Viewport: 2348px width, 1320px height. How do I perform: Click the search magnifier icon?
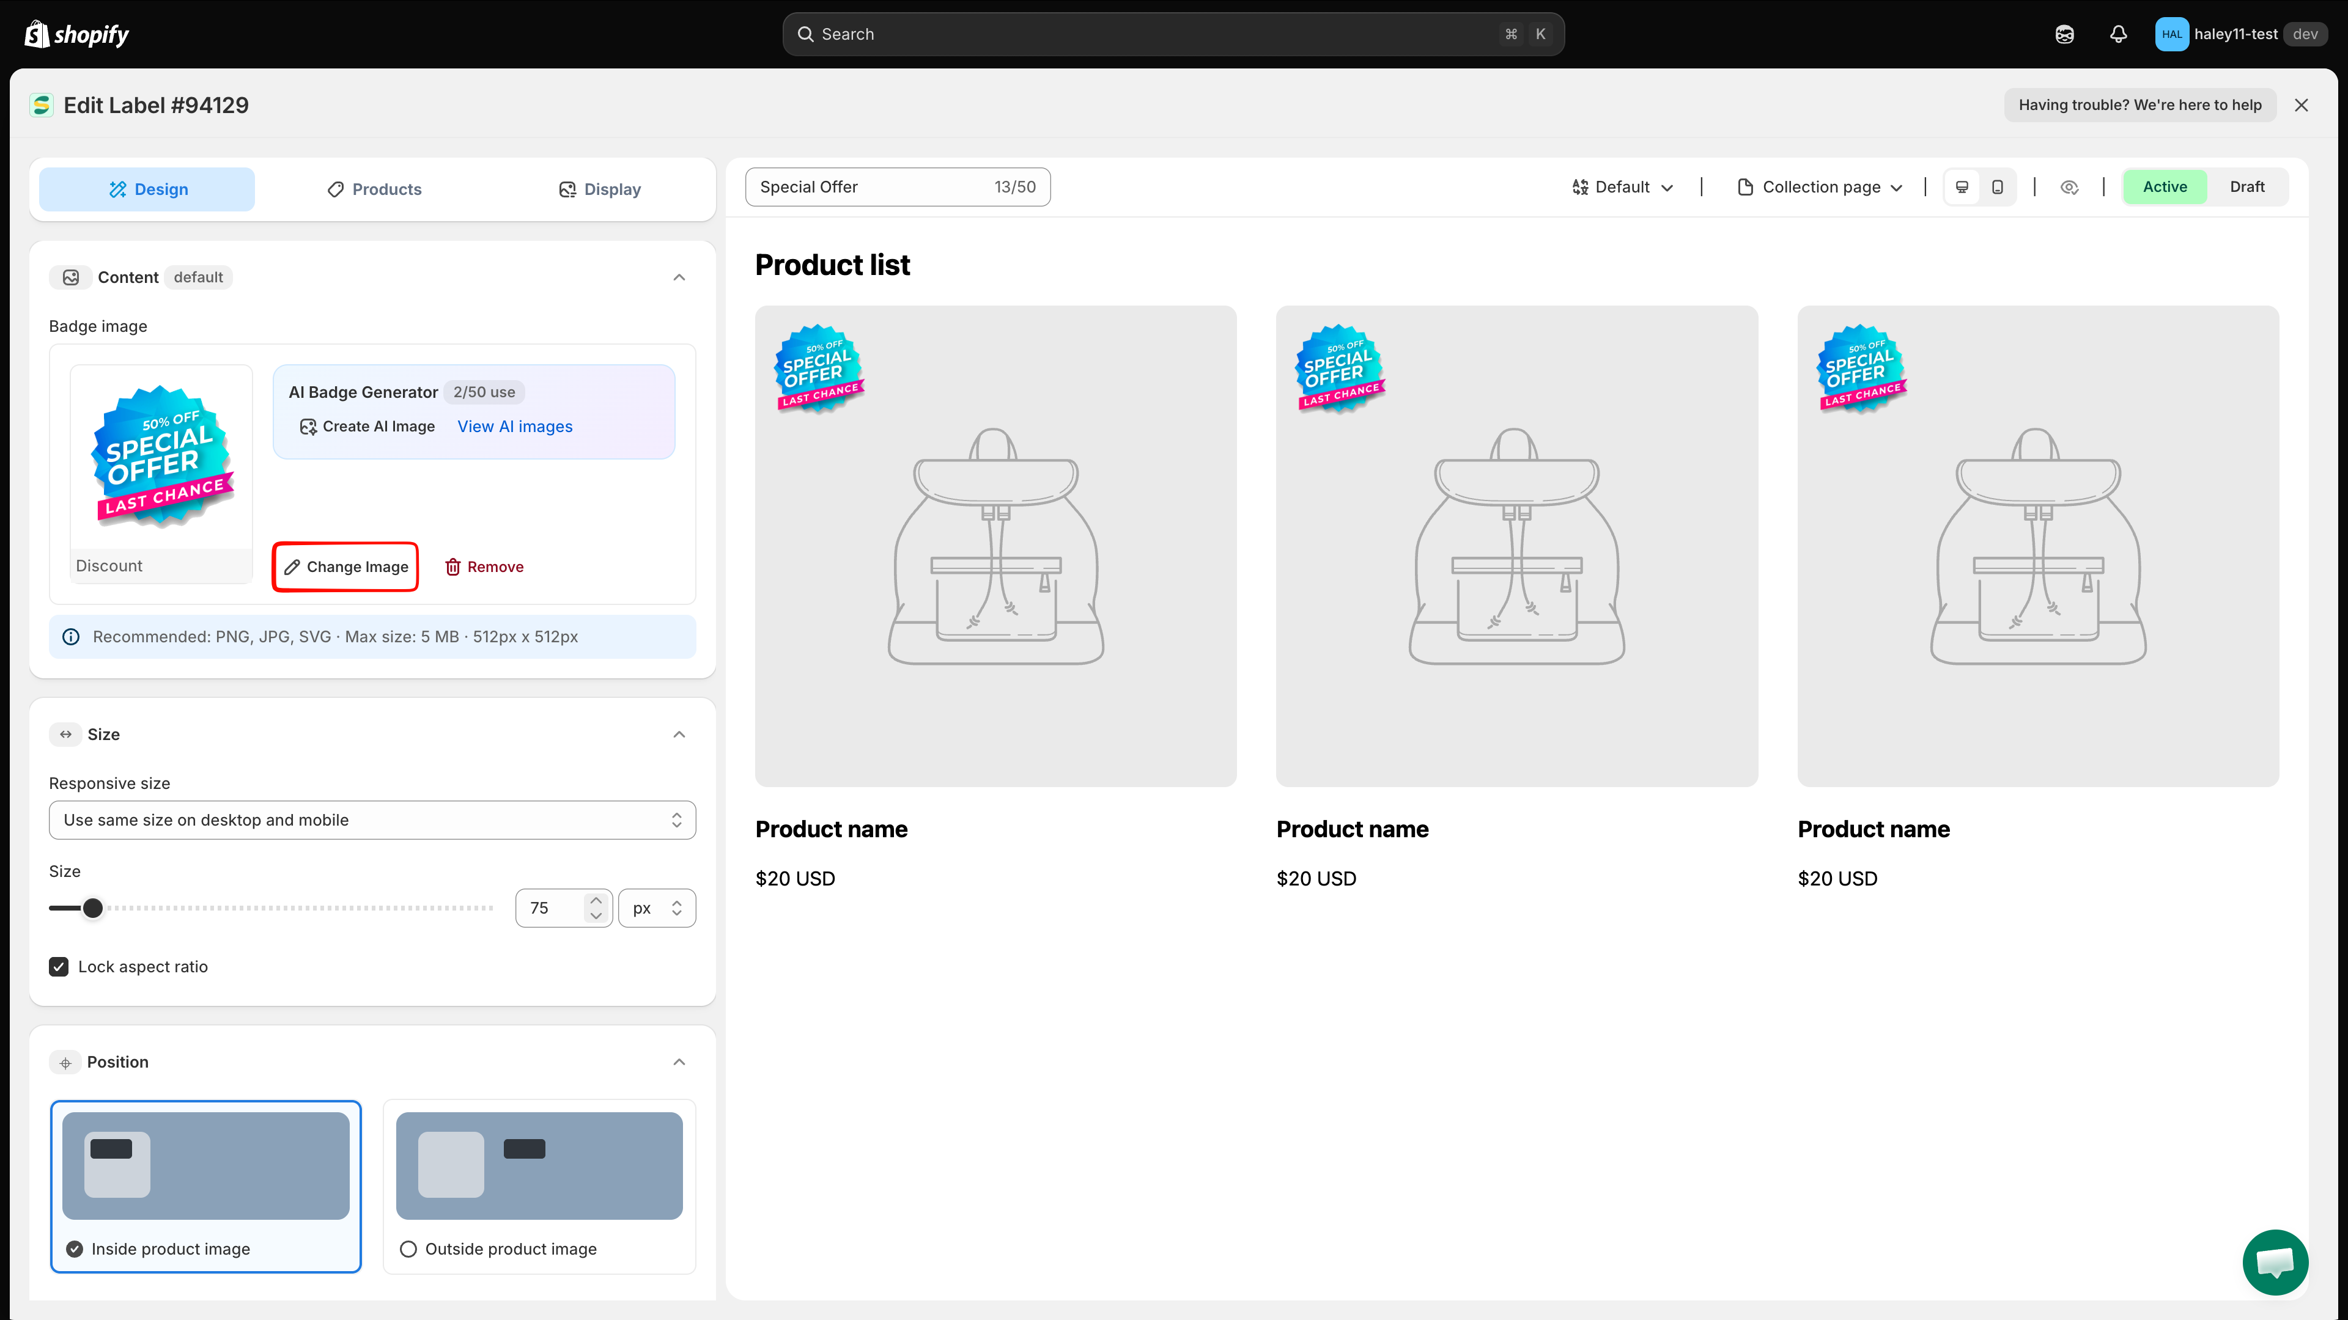coord(806,34)
